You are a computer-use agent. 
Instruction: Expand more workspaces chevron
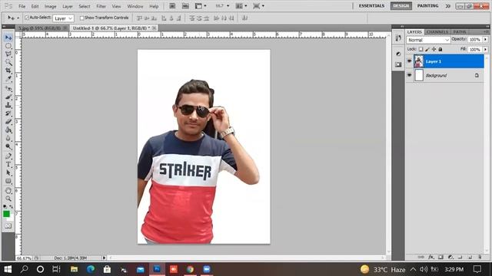point(447,6)
